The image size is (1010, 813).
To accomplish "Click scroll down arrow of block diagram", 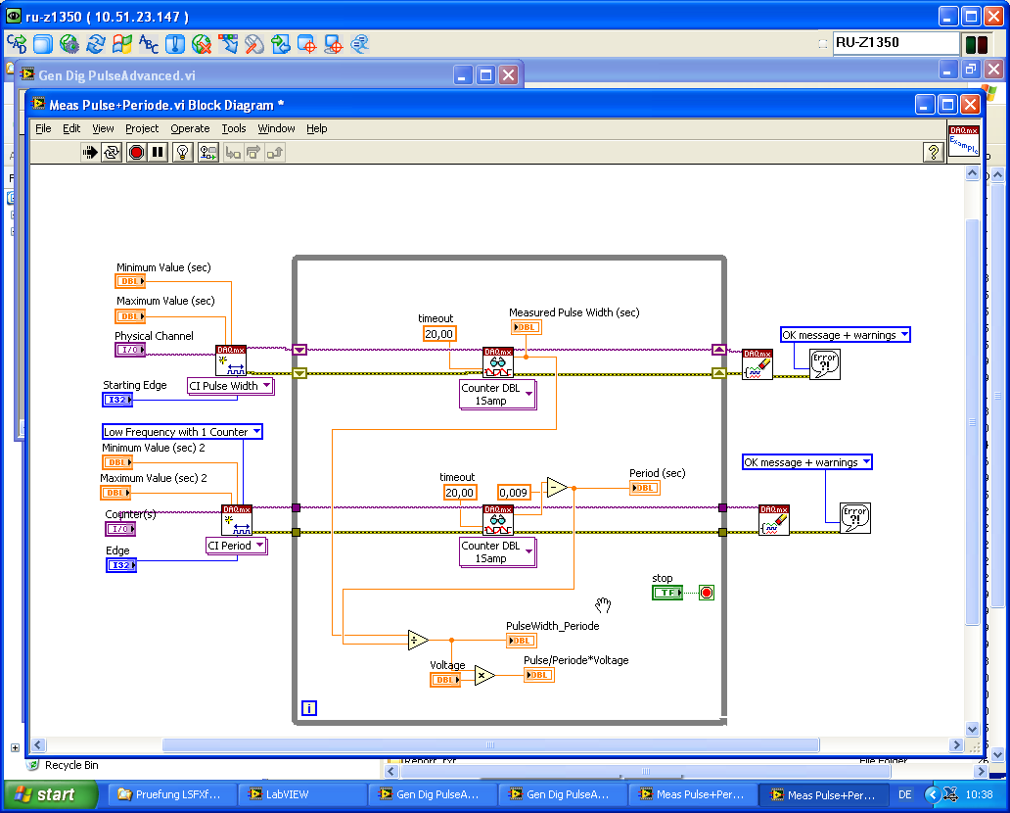I will [x=972, y=729].
